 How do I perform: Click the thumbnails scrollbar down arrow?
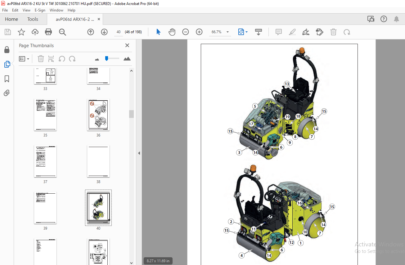coord(131,263)
